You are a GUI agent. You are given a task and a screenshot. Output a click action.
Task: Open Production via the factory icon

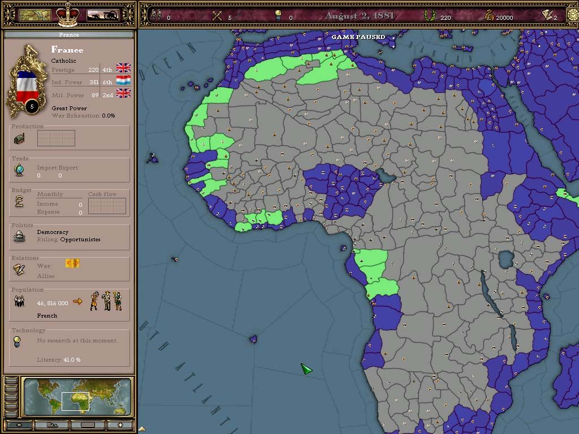coord(20,139)
